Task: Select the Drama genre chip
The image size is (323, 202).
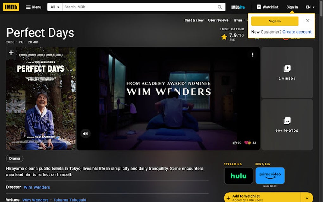Action: [x=15, y=158]
